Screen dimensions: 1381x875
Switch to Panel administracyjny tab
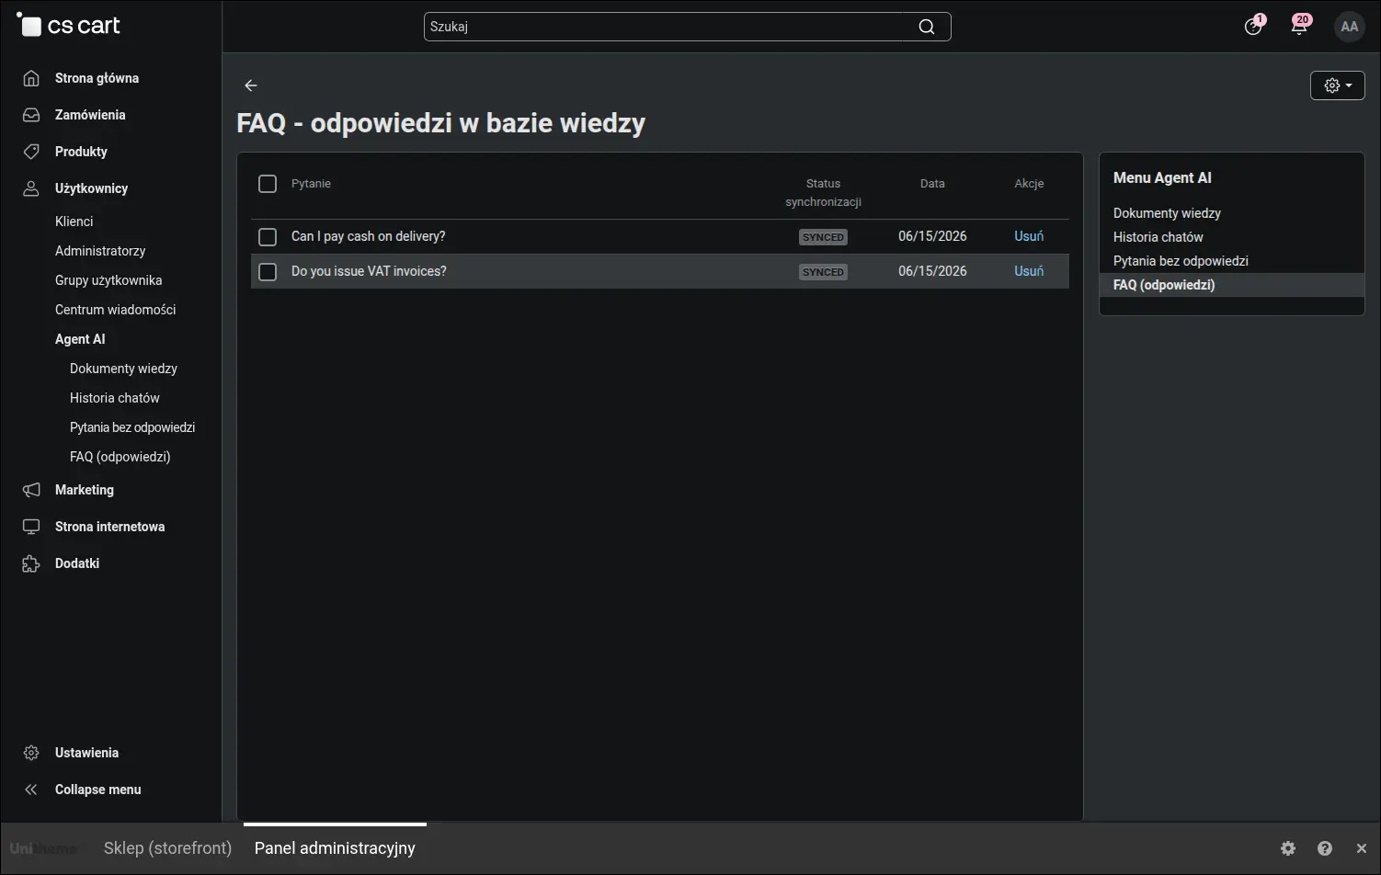pos(335,848)
